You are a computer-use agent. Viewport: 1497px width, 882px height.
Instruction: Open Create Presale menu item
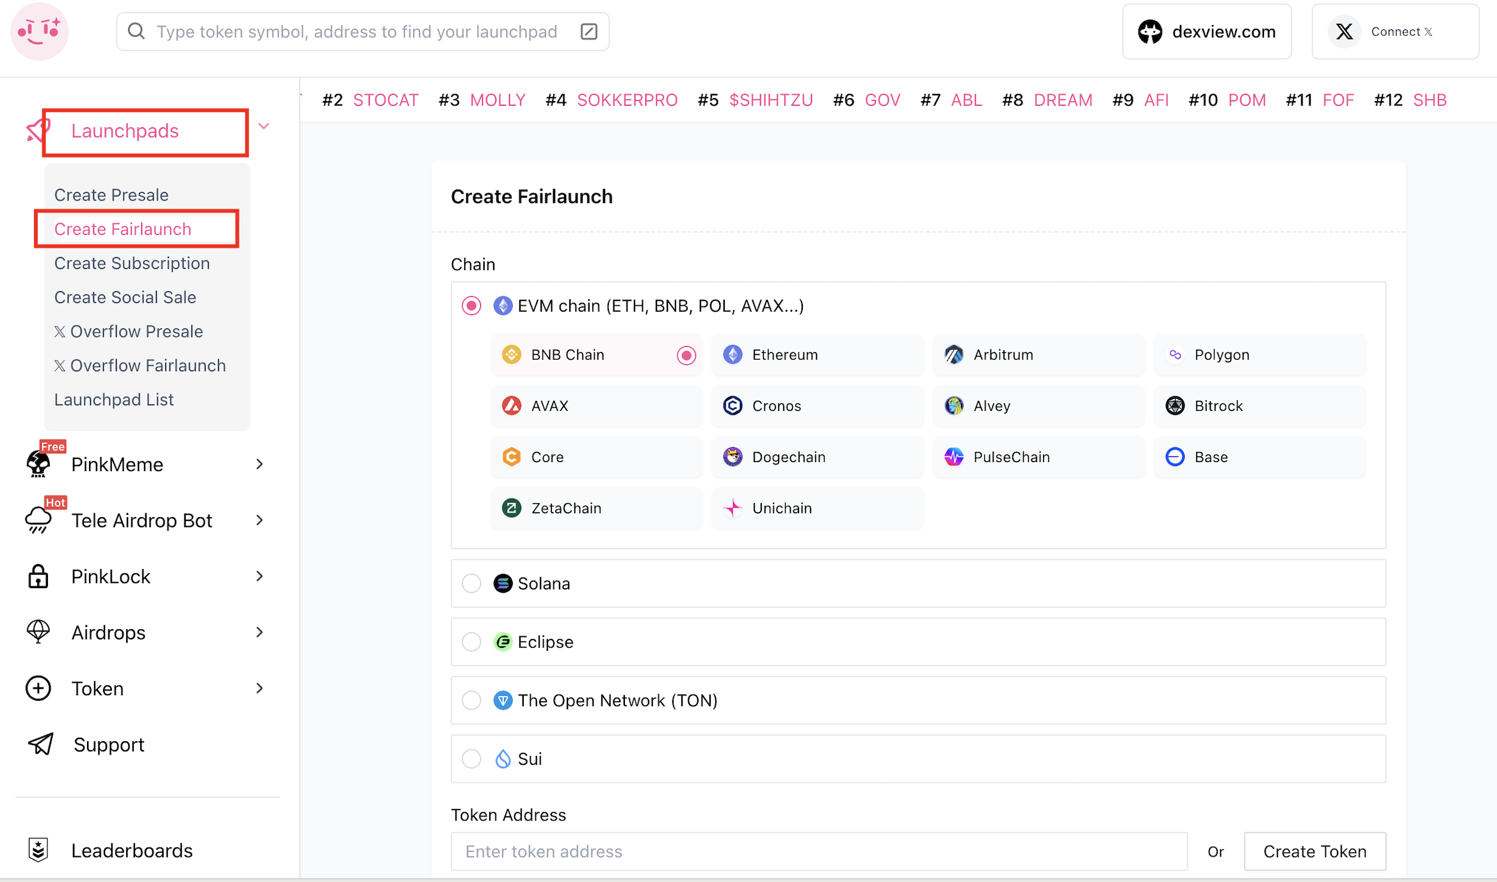[x=111, y=195]
